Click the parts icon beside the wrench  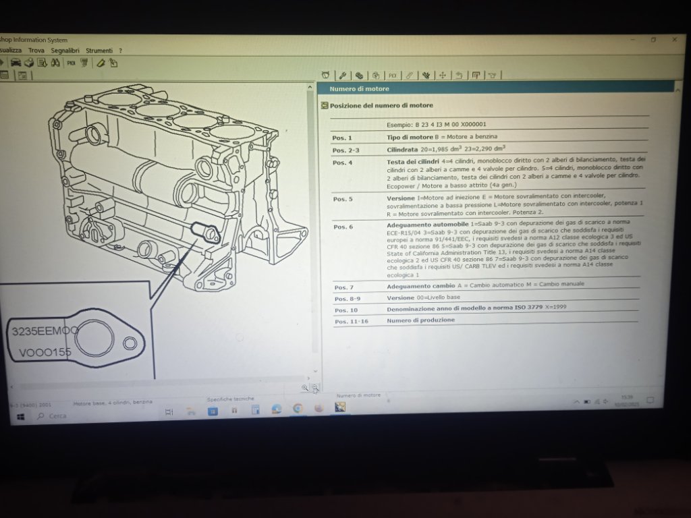pyautogui.click(x=359, y=76)
